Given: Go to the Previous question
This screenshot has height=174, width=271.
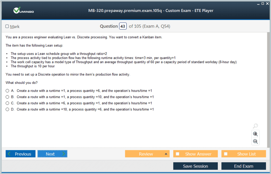Looking at the screenshot, I should (x=20, y=154).
